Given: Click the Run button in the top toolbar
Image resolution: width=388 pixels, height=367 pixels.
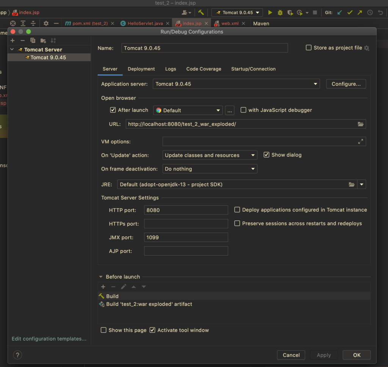Looking at the screenshot, I should (270, 12).
